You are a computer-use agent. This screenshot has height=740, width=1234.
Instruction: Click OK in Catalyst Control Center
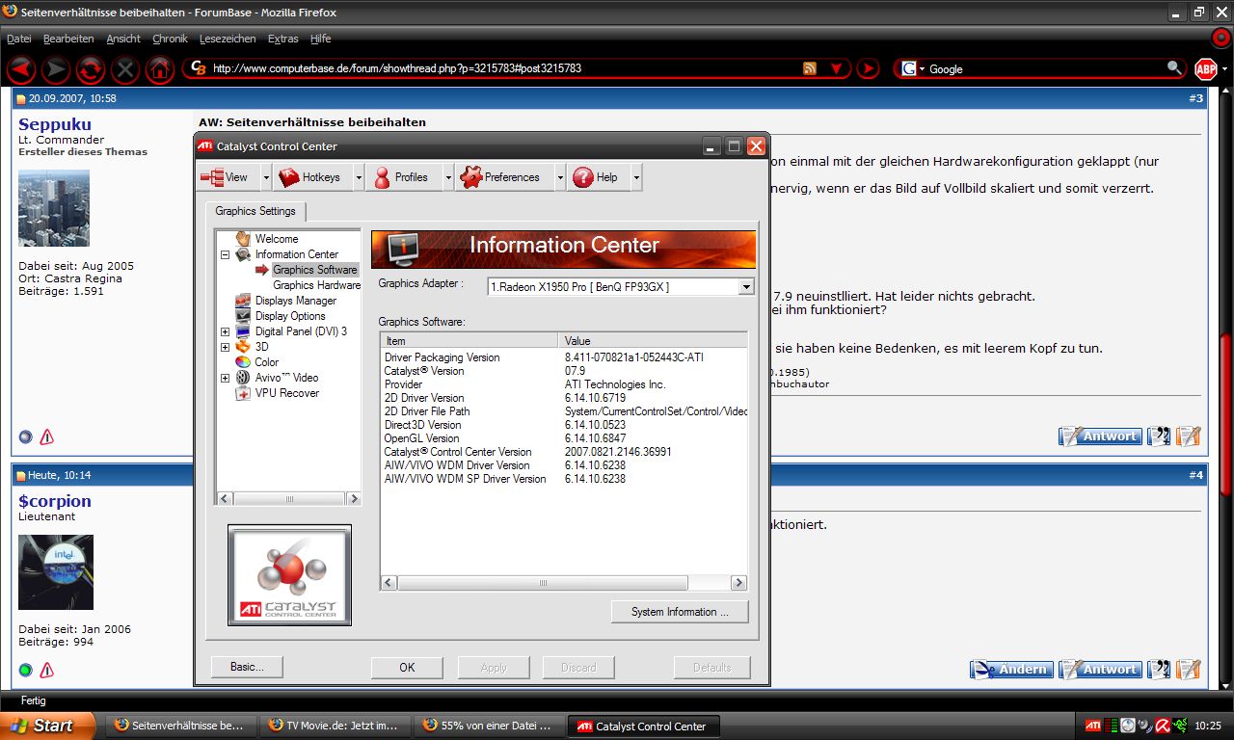pyautogui.click(x=407, y=667)
